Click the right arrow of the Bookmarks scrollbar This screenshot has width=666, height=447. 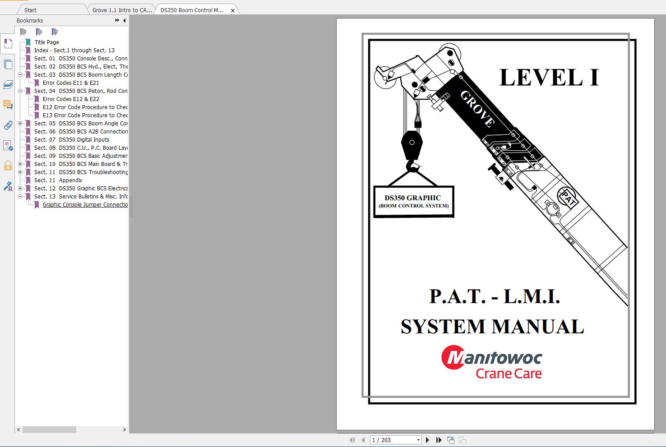125,430
